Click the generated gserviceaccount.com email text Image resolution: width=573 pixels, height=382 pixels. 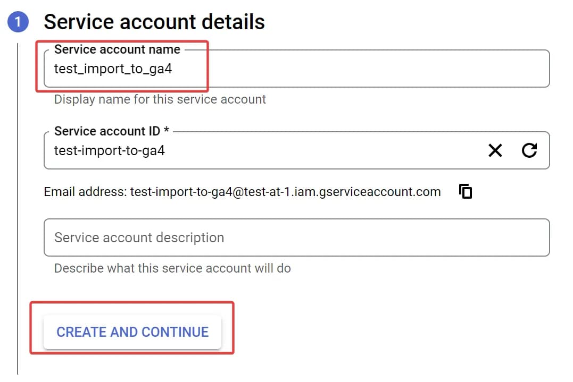pos(285,192)
